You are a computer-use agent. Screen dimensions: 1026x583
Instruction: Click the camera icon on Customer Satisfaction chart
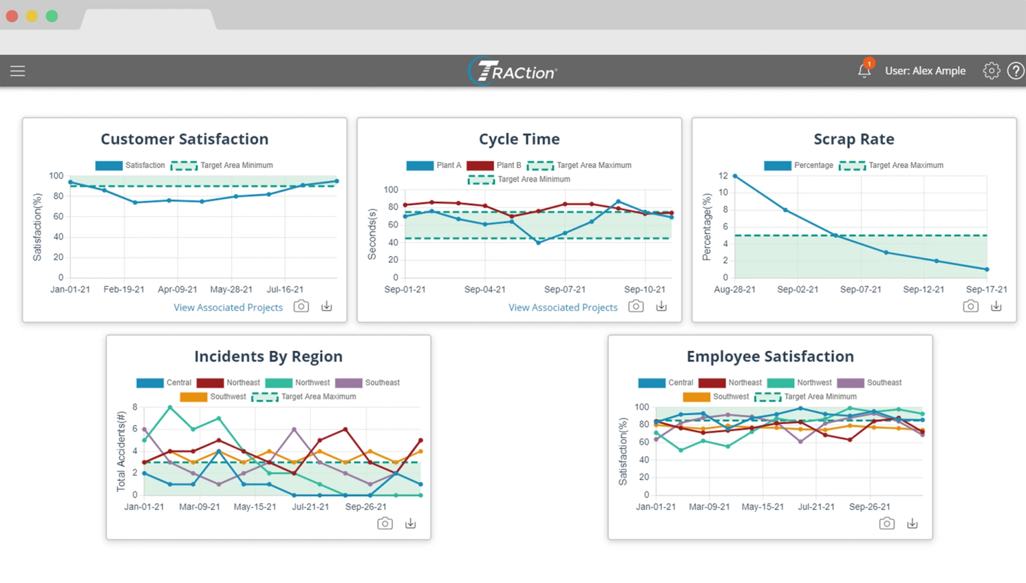point(301,306)
